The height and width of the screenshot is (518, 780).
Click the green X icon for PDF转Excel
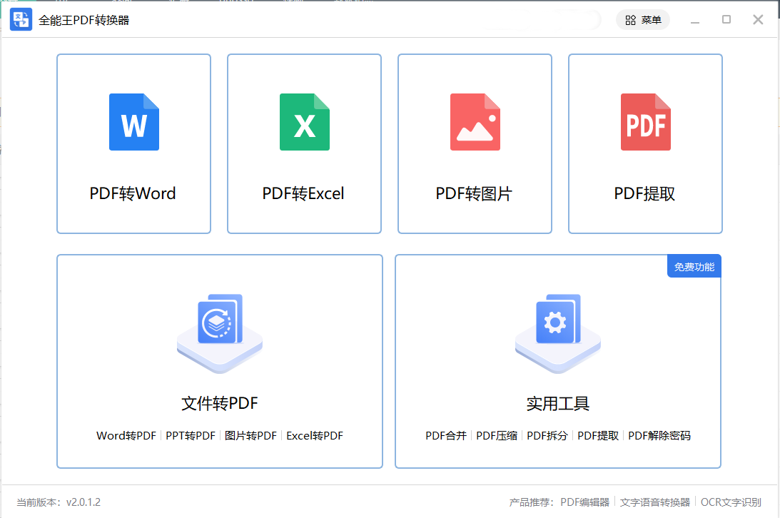pos(304,122)
